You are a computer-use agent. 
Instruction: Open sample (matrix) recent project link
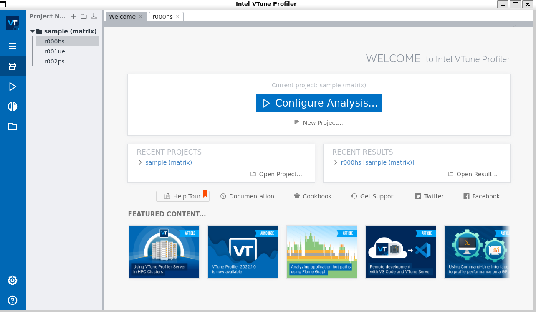[x=169, y=162]
